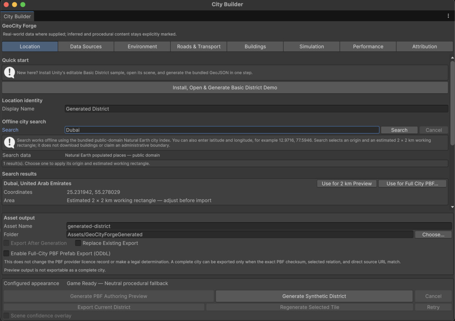Open the Simulation tab

[x=312, y=47]
